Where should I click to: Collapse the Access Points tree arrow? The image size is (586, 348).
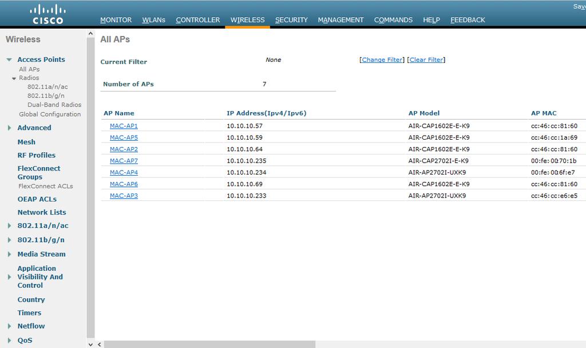[9, 60]
